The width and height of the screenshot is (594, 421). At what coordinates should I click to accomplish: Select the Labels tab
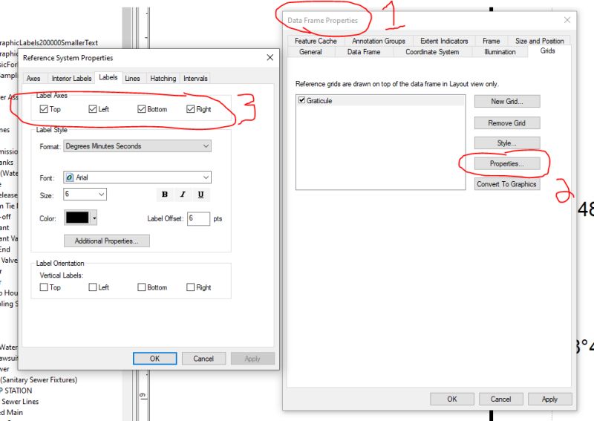pyautogui.click(x=108, y=77)
